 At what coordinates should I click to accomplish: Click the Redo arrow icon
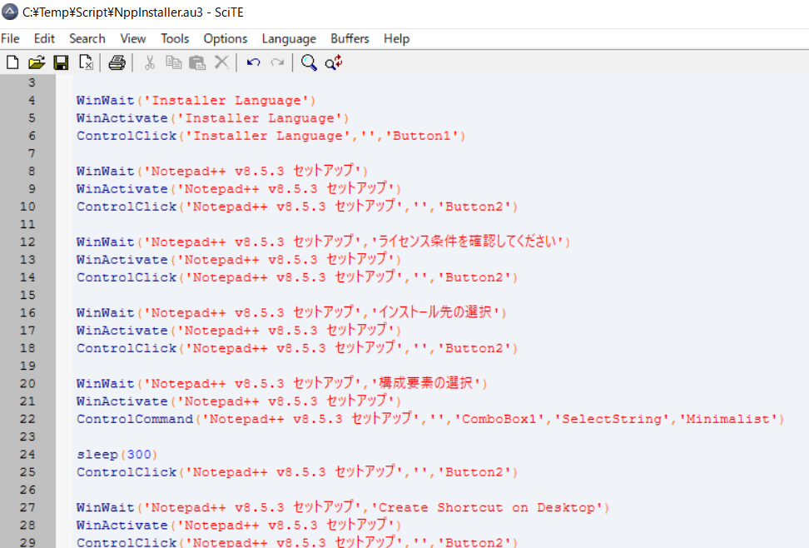point(277,62)
